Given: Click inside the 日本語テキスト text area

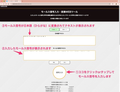Looking at the screenshot, I should [x=59, y=40].
